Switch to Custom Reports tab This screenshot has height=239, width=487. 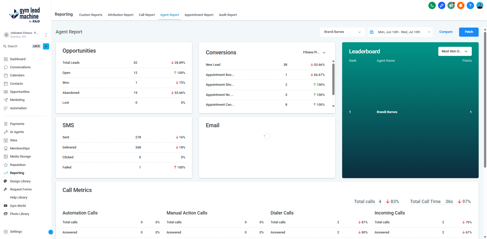91,15
